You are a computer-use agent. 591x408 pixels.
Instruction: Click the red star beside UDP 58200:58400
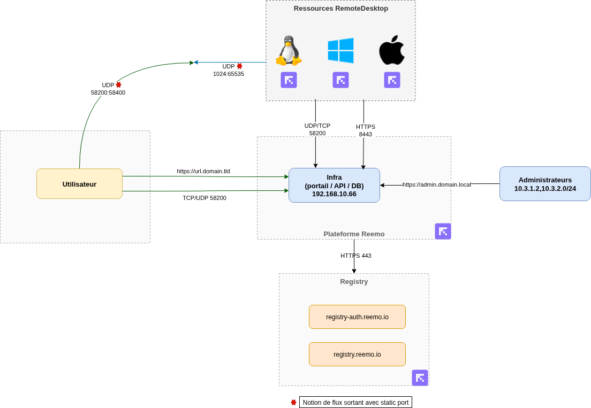coord(119,85)
